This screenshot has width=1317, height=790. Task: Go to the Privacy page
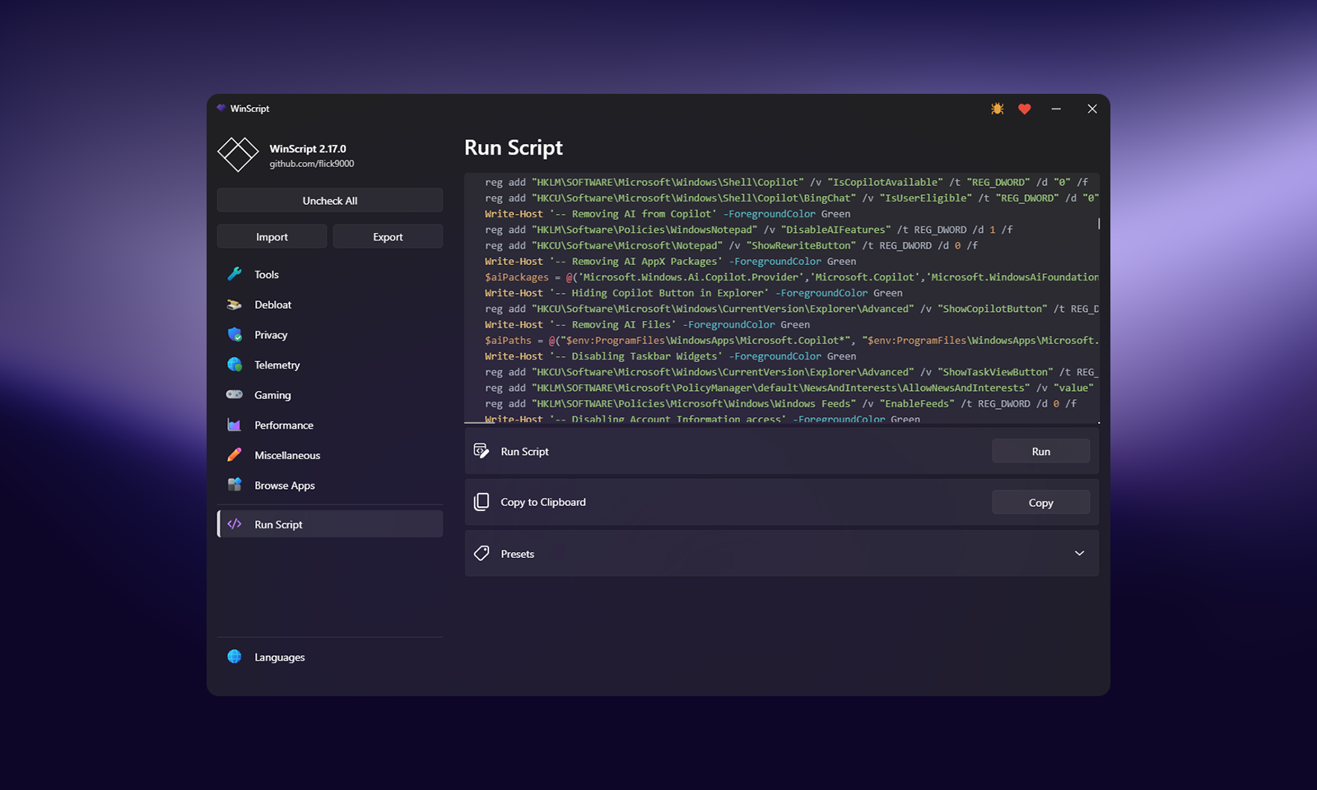(330, 335)
